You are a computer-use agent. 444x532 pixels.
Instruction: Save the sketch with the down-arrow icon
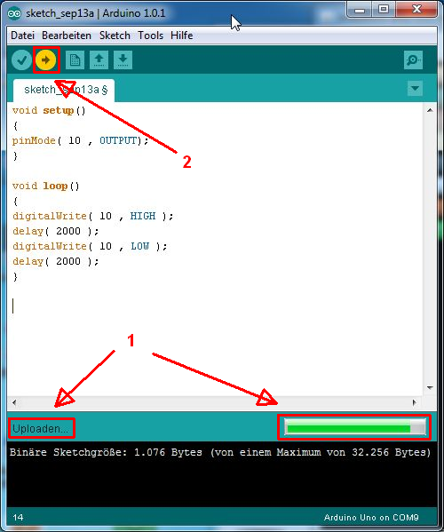[x=123, y=60]
